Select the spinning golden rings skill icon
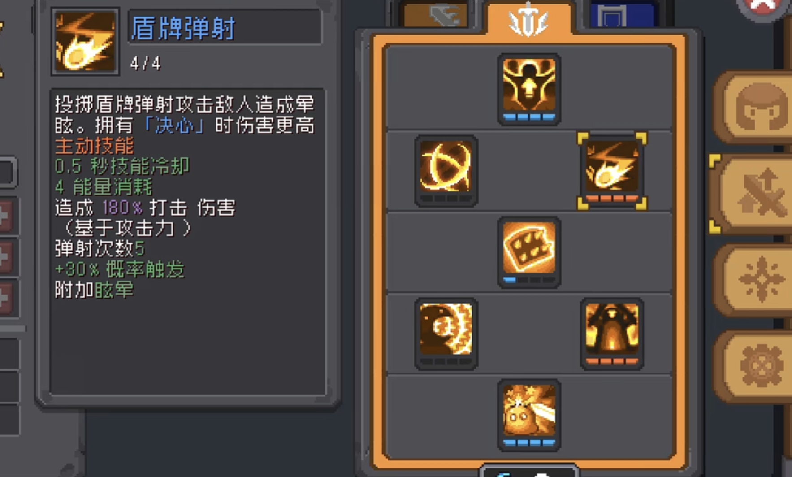This screenshot has height=477, width=792. tap(446, 170)
